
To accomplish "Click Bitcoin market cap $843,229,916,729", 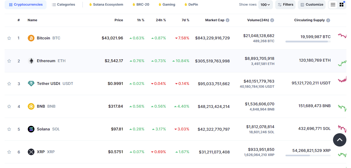I will [213, 38].
